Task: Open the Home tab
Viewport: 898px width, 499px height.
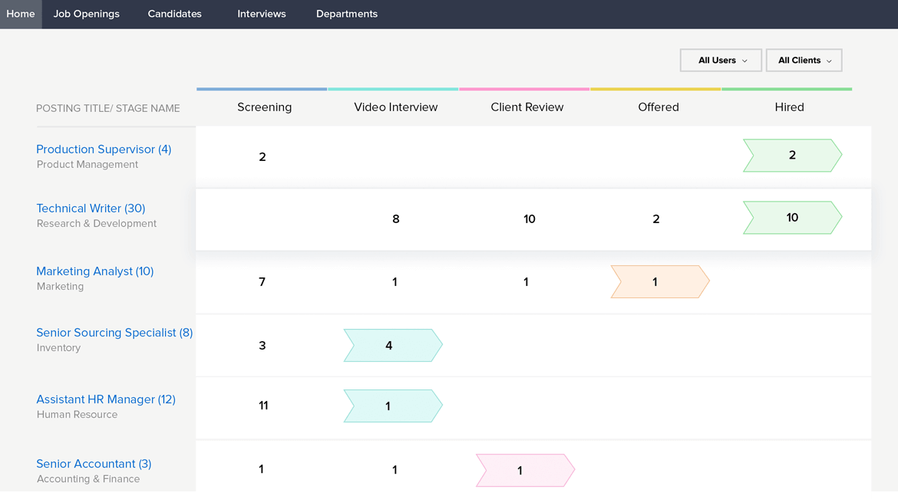Action: [21, 14]
